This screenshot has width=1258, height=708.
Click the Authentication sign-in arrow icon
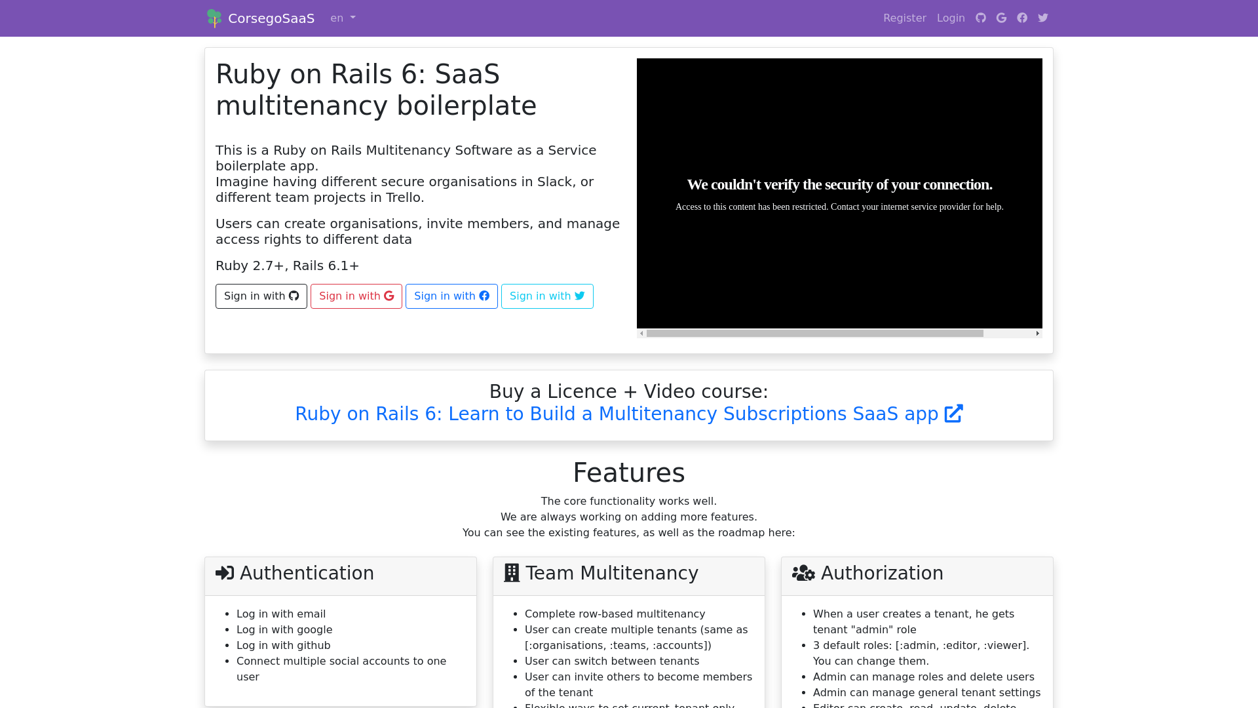[x=225, y=573]
